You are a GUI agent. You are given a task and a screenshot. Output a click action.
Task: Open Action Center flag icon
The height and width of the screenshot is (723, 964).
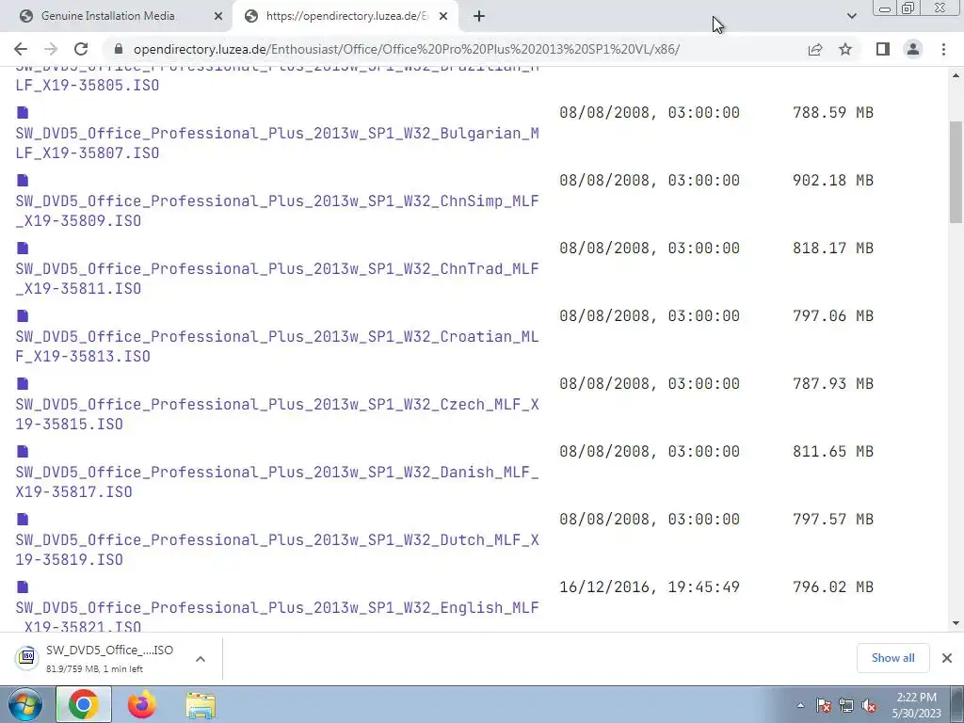coord(824,706)
